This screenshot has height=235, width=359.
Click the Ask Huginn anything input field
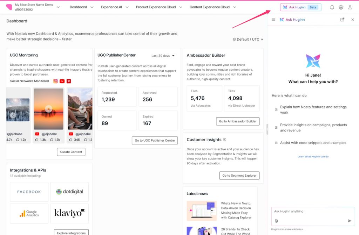pos(312,212)
